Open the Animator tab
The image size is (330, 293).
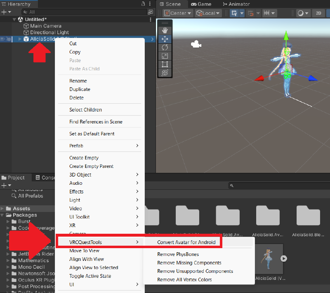[236, 4]
